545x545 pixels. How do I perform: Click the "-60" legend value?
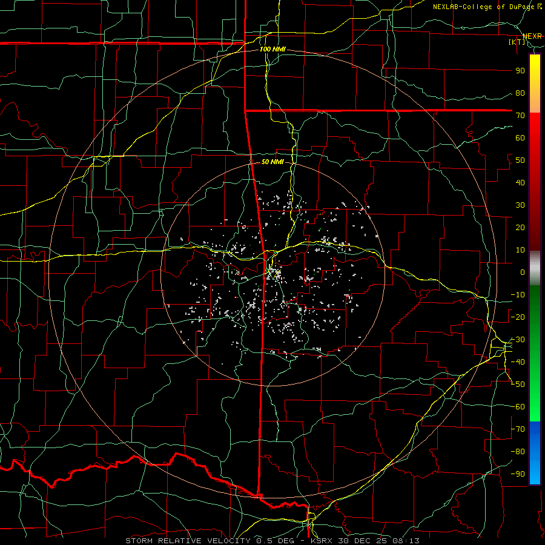point(518,407)
